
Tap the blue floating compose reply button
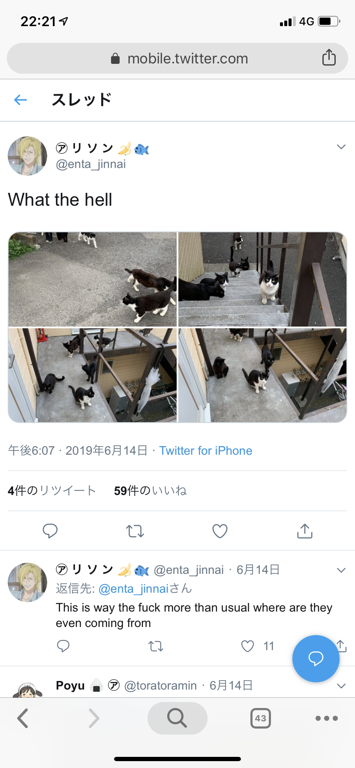coord(316,658)
